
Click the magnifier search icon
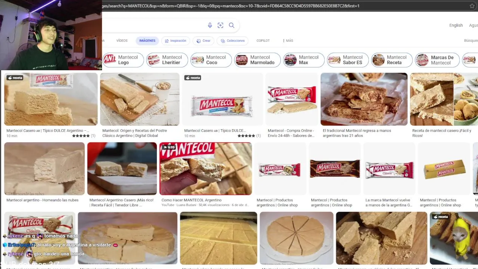click(x=232, y=25)
